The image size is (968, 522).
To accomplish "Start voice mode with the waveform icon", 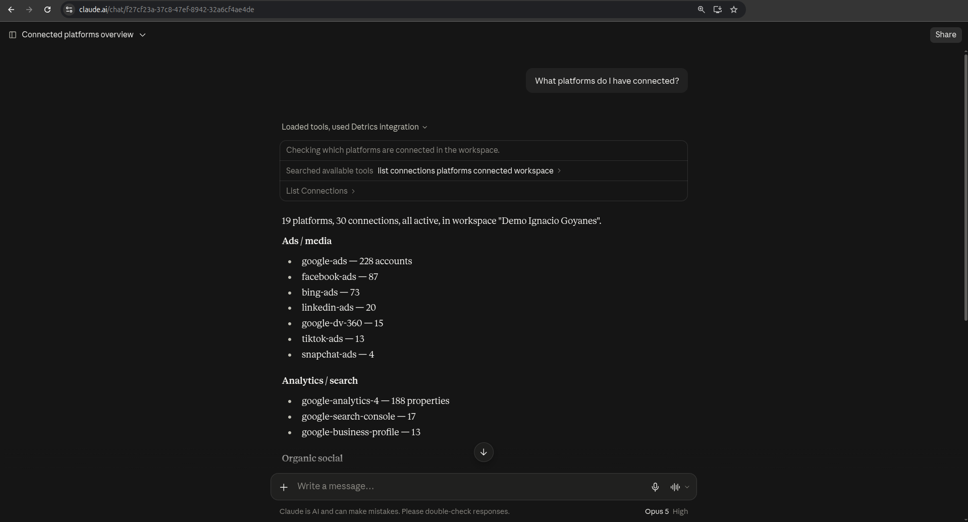I will (x=675, y=487).
